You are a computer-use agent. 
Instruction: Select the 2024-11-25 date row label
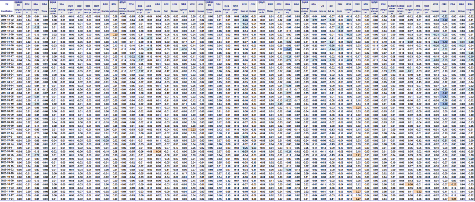point(7,16)
